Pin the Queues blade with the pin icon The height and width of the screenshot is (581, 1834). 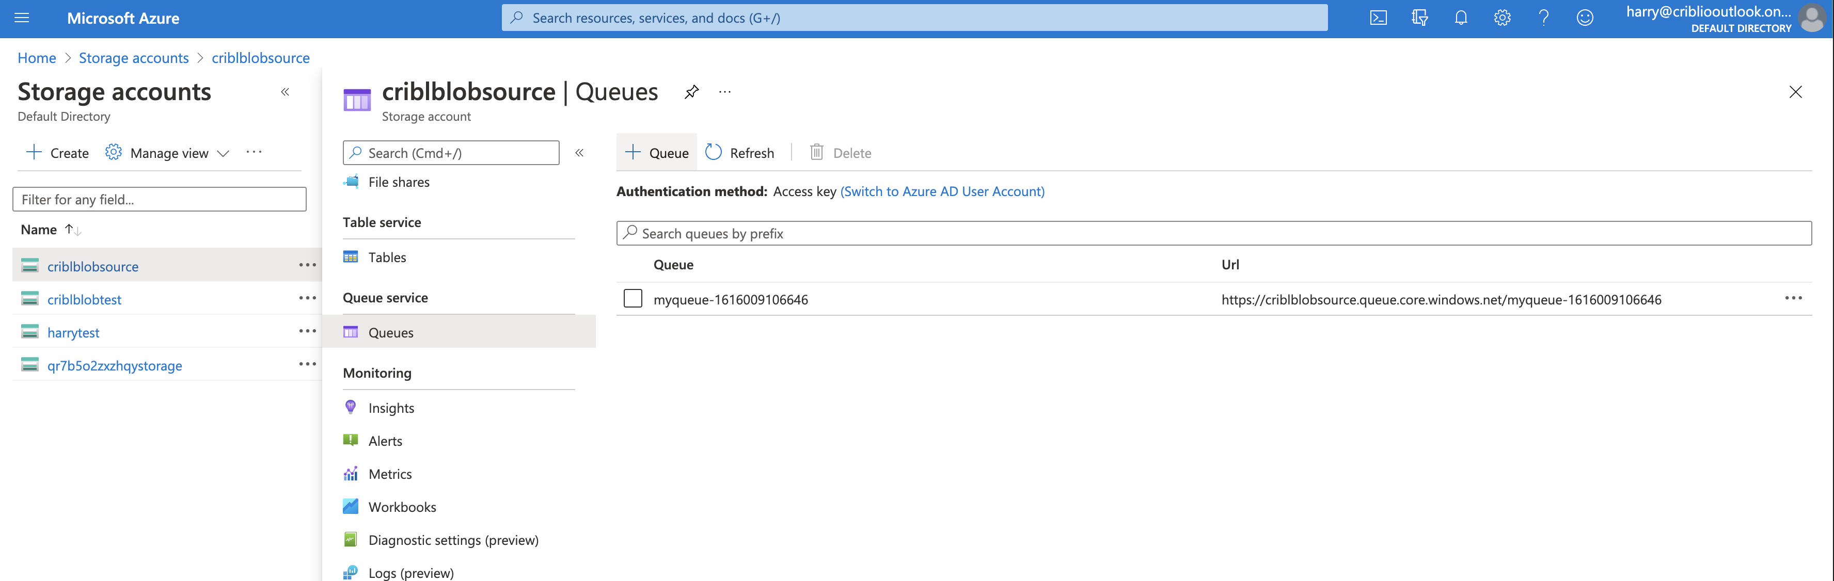(x=691, y=92)
